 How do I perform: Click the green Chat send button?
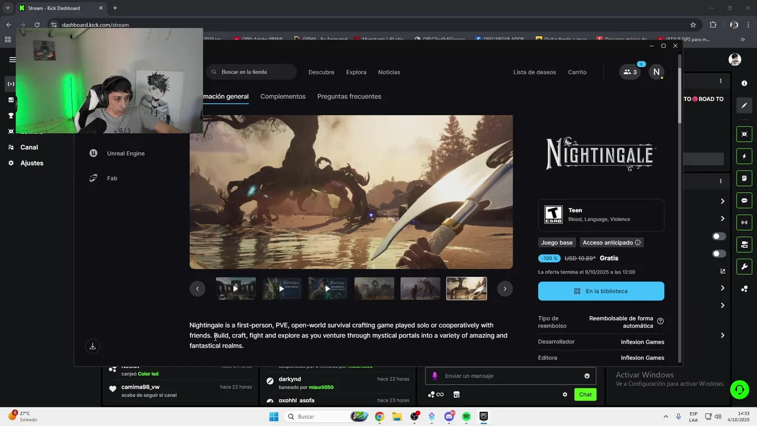point(585,395)
